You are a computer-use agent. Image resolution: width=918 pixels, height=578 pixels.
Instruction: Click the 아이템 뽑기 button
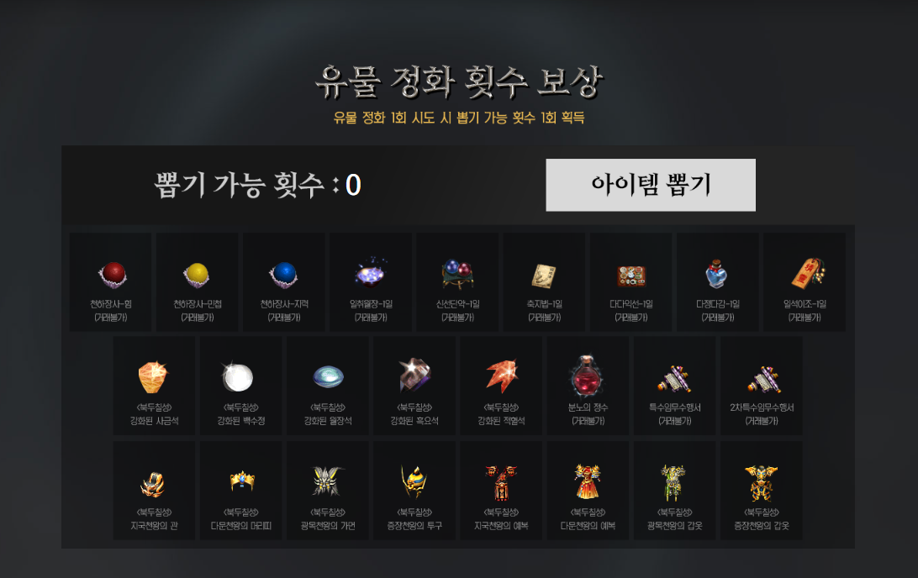tap(651, 185)
